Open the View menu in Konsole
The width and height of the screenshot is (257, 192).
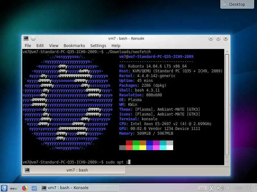[x=54, y=45]
